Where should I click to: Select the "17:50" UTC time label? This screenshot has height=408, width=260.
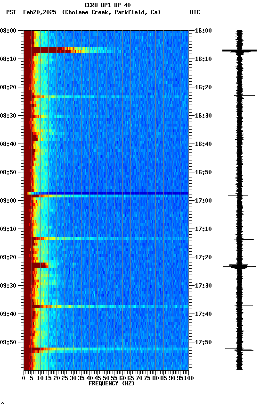pos(203,342)
